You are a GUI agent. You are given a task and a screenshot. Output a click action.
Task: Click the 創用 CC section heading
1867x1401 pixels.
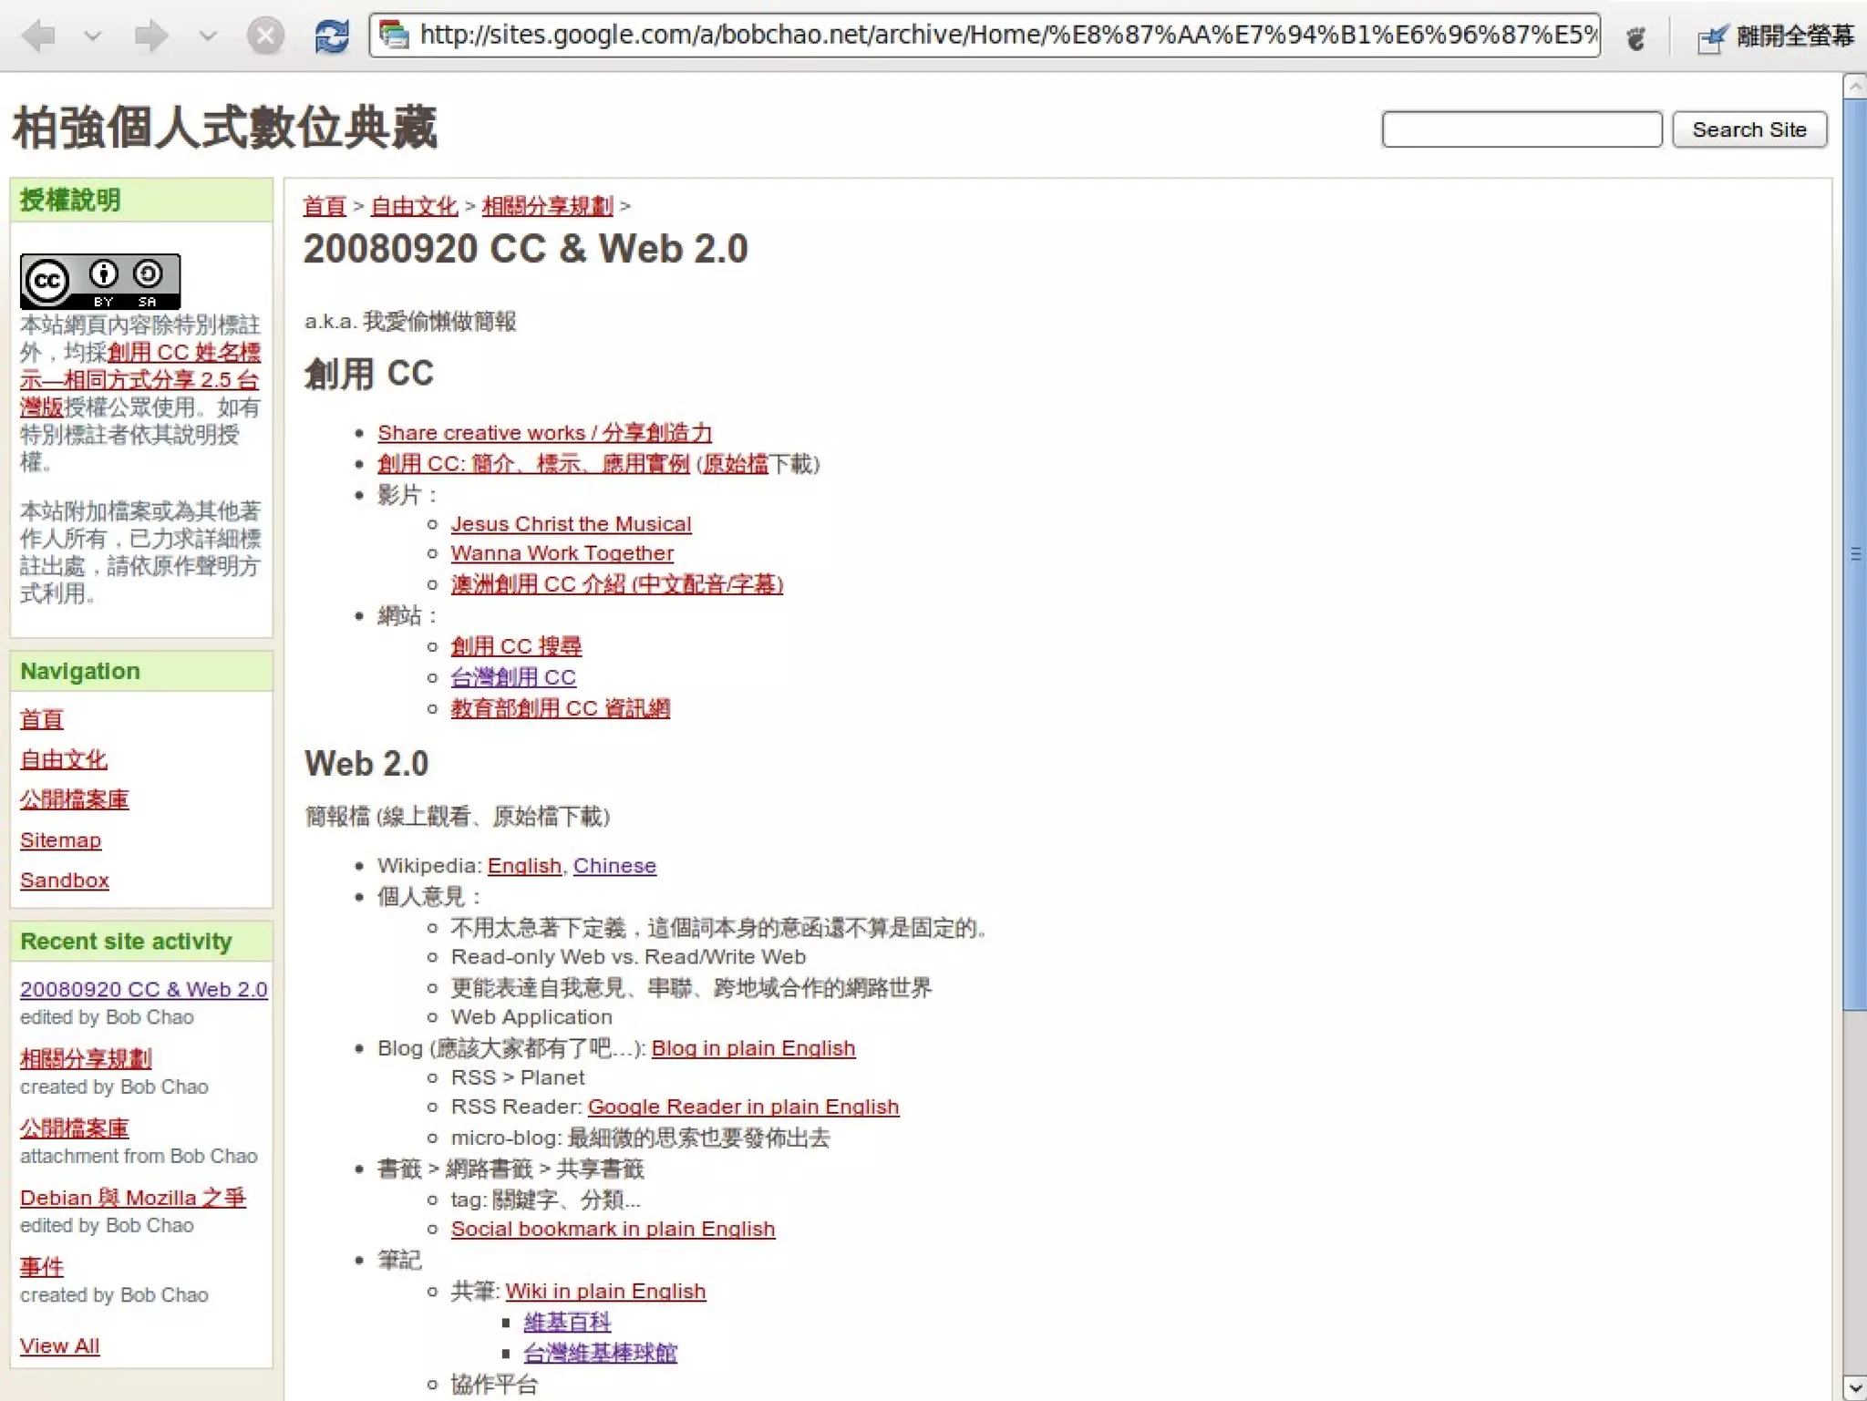point(369,374)
